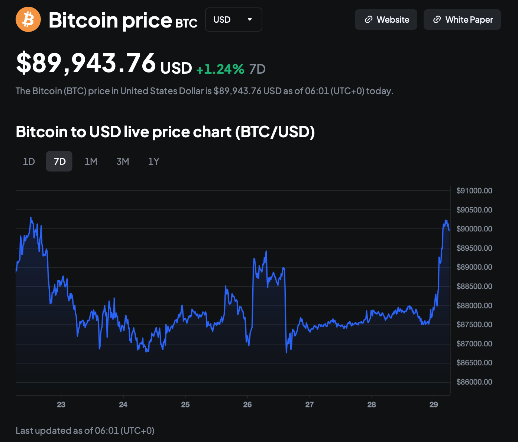Show the 1M price chart
518x442 pixels.
91,161
